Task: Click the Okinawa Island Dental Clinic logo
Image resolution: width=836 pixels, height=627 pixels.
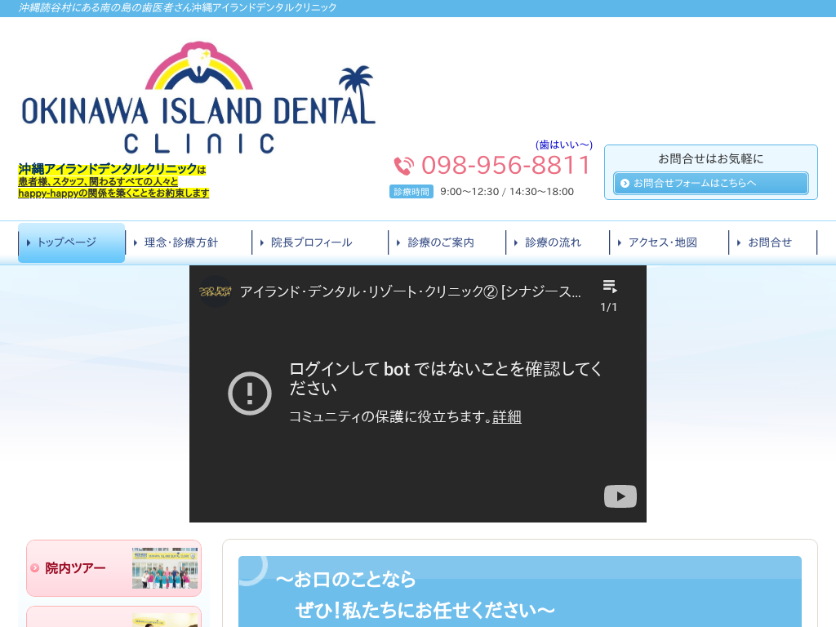Action: (198, 98)
